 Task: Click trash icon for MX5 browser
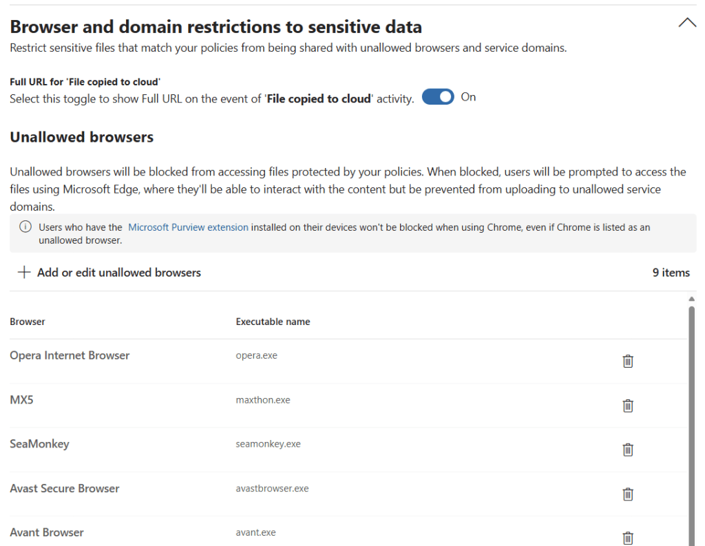click(x=628, y=406)
